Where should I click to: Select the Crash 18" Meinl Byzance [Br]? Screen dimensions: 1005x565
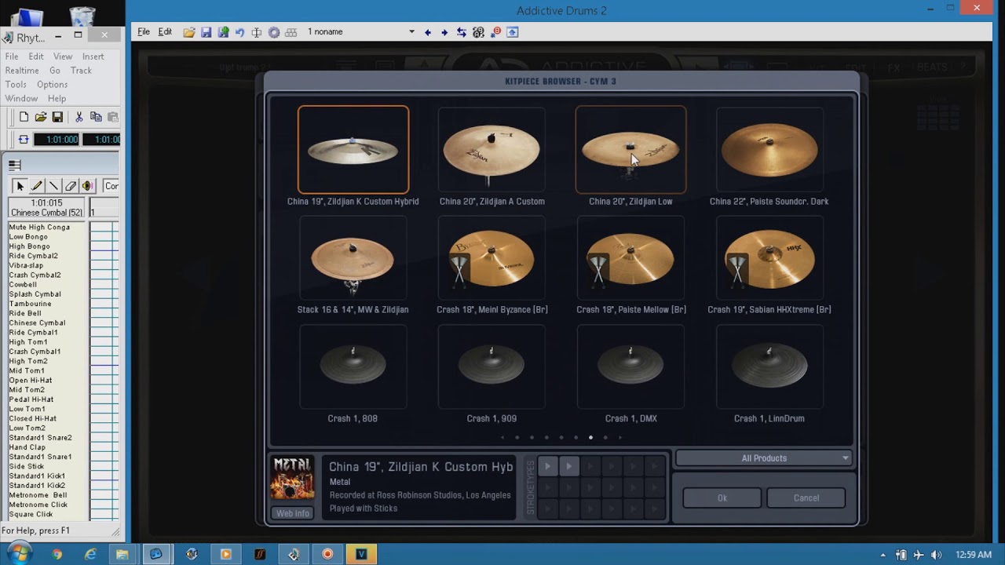point(492,258)
